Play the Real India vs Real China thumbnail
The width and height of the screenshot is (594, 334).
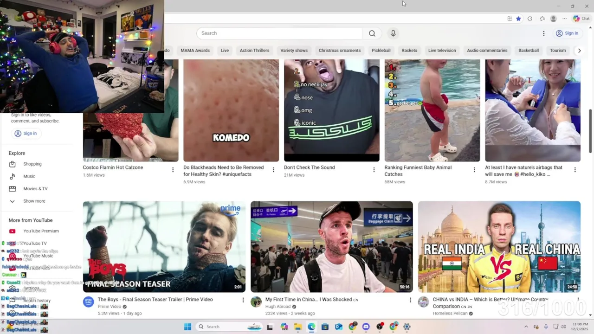pos(499,247)
